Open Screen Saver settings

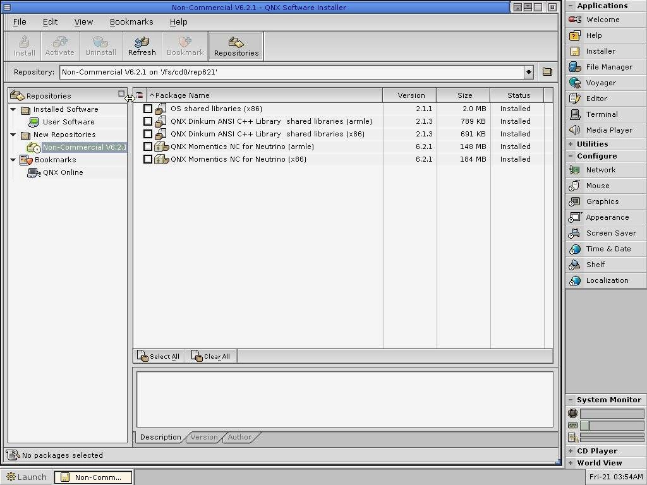(x=605, y=233)
